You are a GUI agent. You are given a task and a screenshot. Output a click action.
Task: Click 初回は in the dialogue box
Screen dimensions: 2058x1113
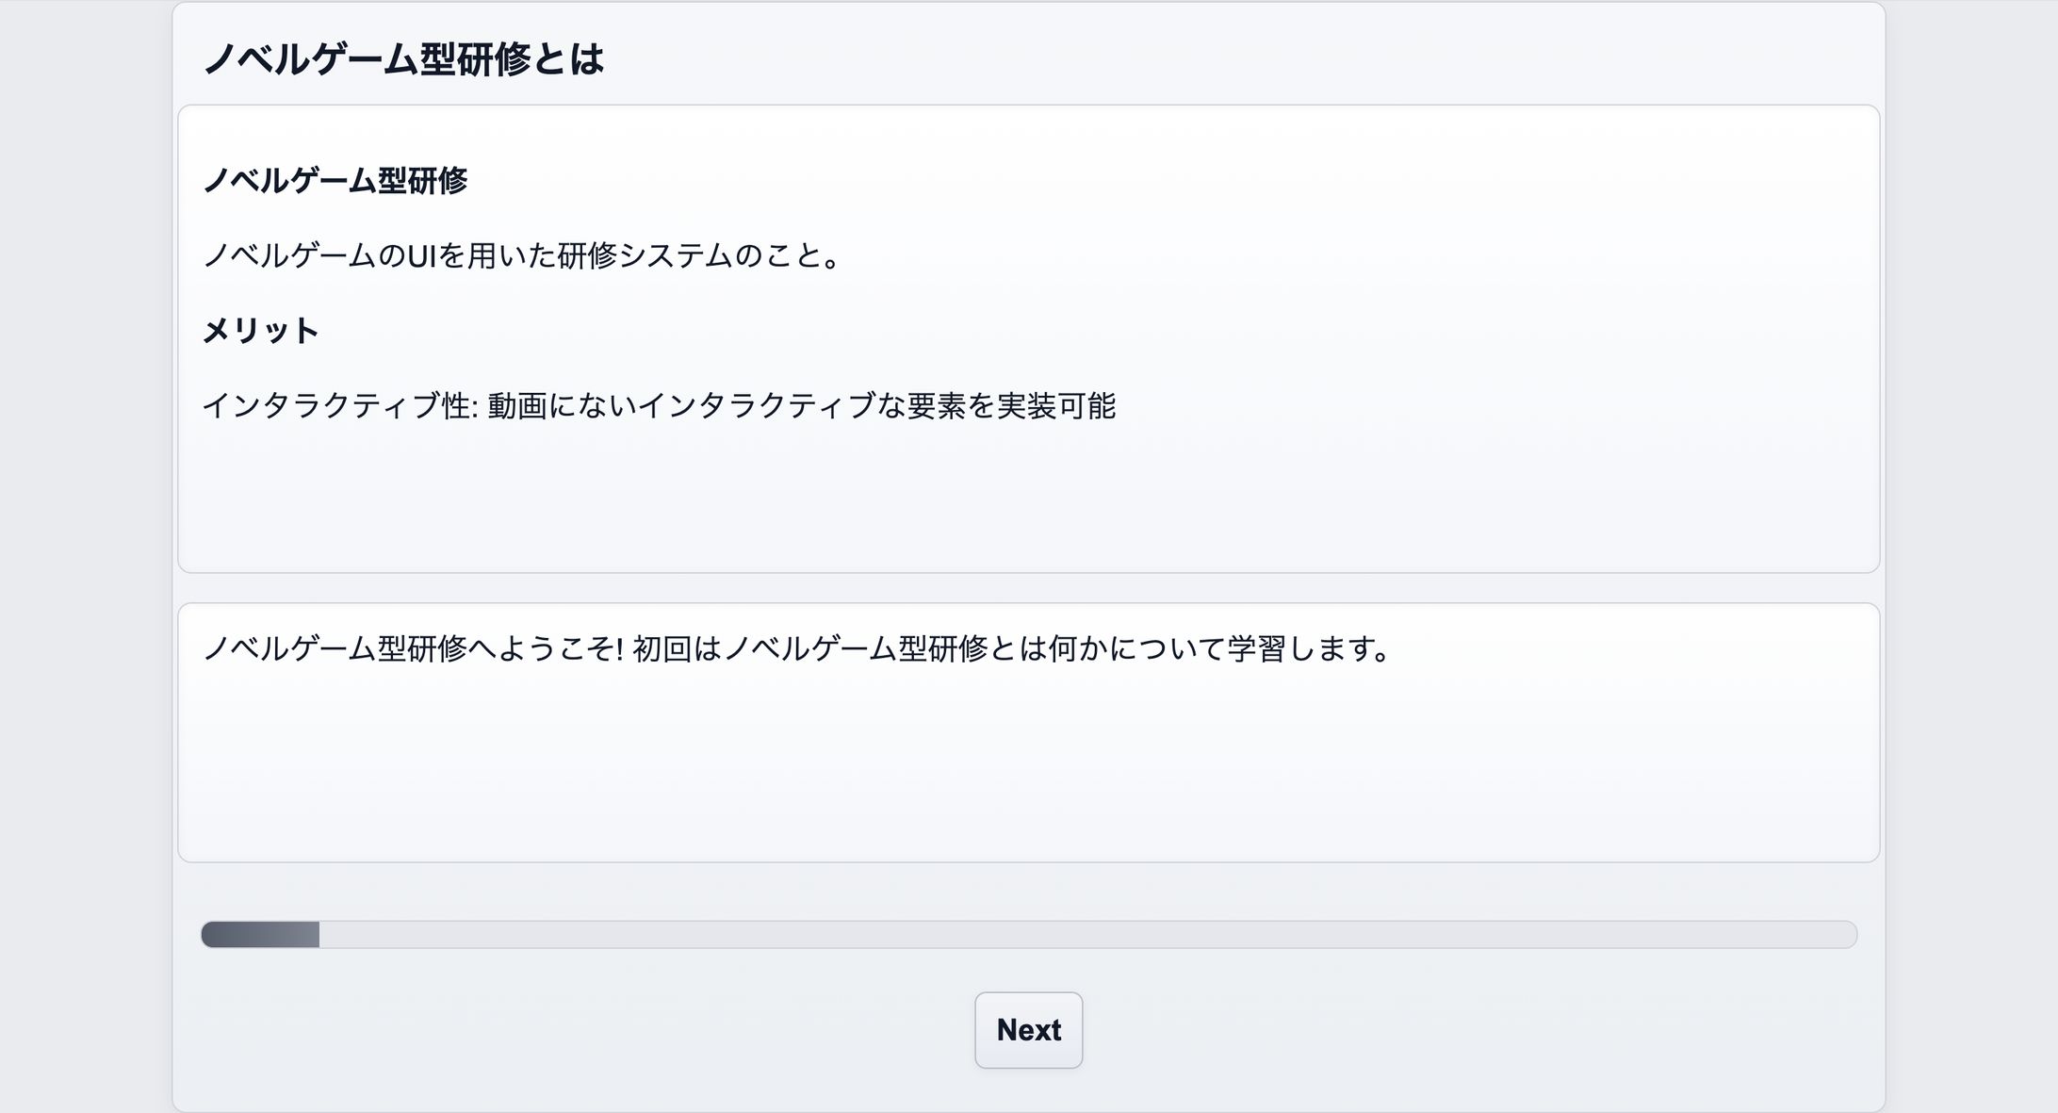pyautogui.click(x=677, y=648)
